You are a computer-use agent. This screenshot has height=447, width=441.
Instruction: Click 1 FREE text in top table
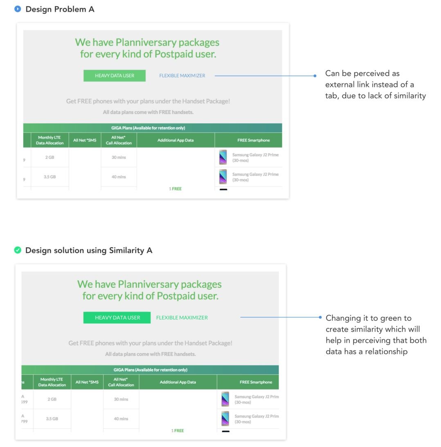point(175,189)
